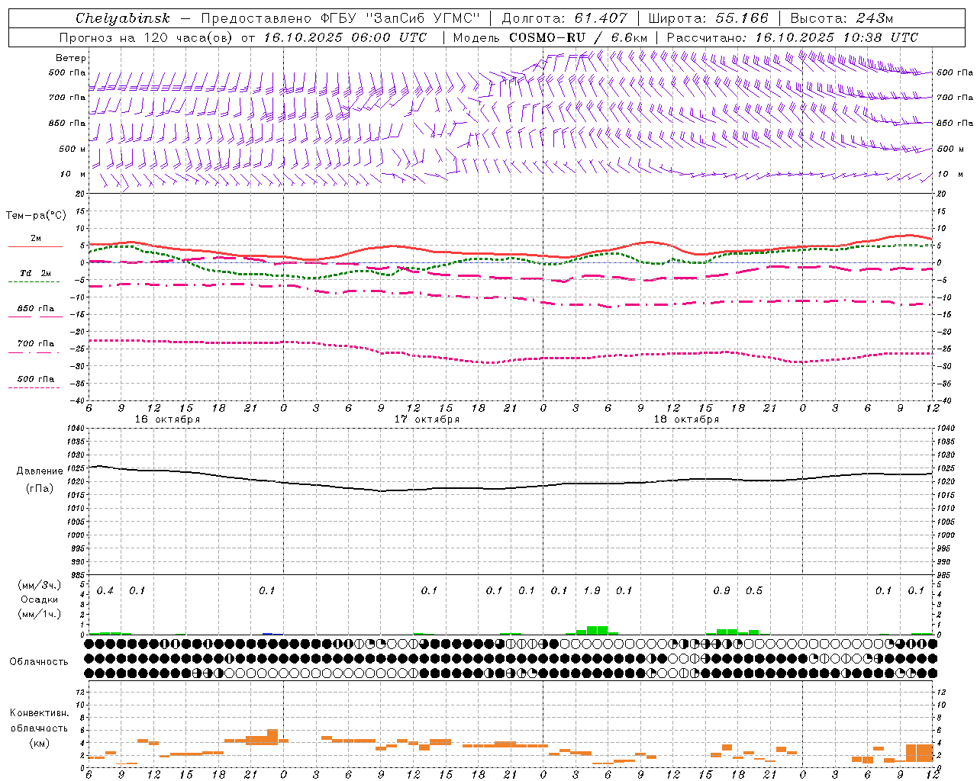Screen dimensions: 977x781
Task: Click the provider text ФГБУ "ЗапСиб УГМС"
Action: tap(402, 18)
